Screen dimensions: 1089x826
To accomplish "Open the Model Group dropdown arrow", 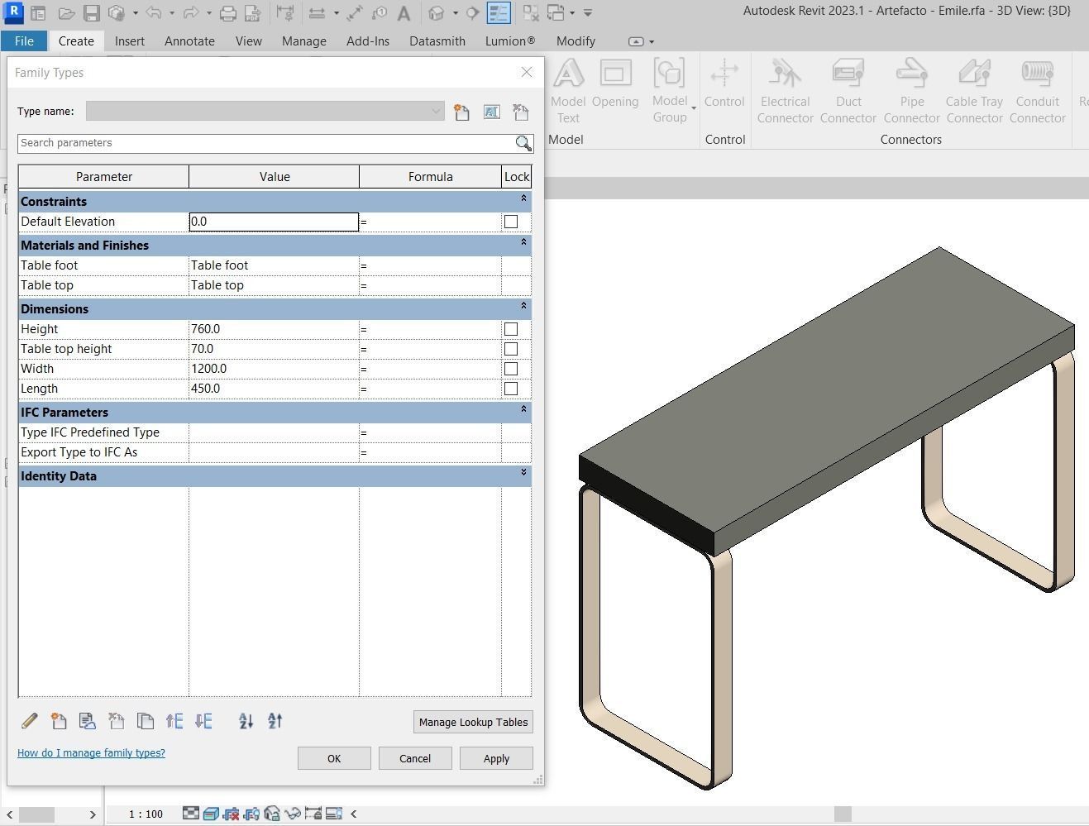I will click(x=693, y=108).
